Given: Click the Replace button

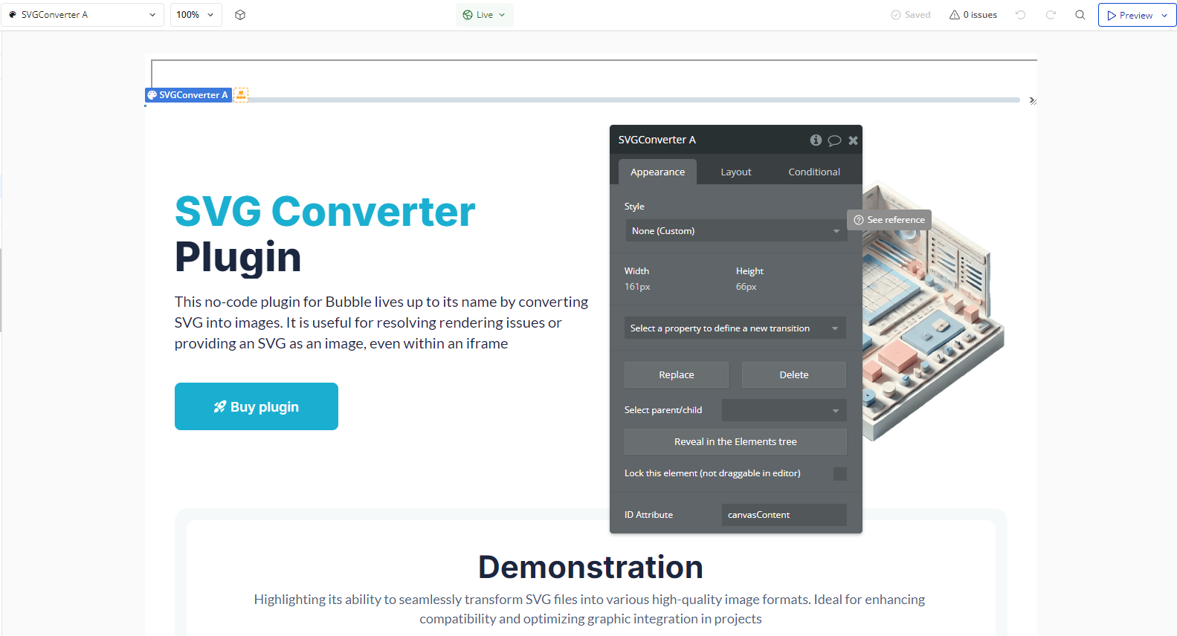Looking at the screenshot, I should point(676,375).
